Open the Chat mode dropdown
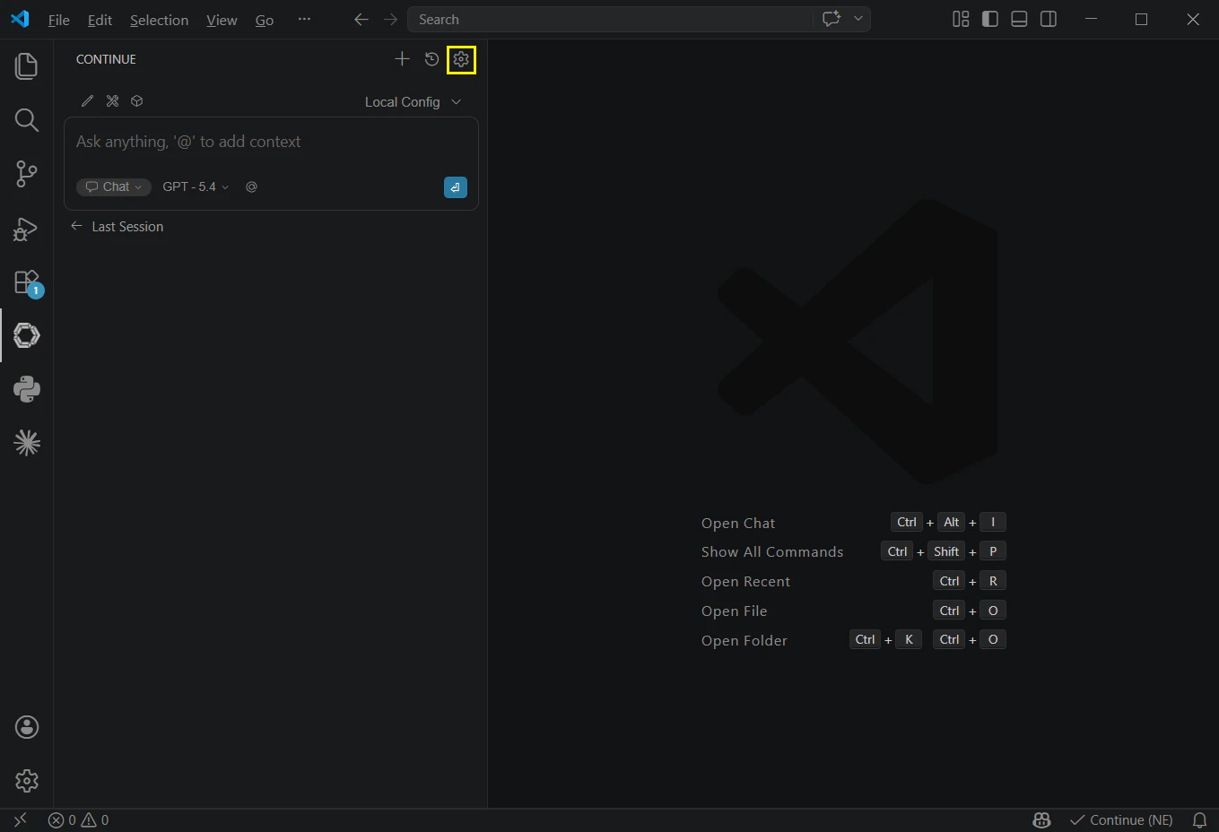The width and height of the screenshot is (1219, 832). tap(114, 186)
